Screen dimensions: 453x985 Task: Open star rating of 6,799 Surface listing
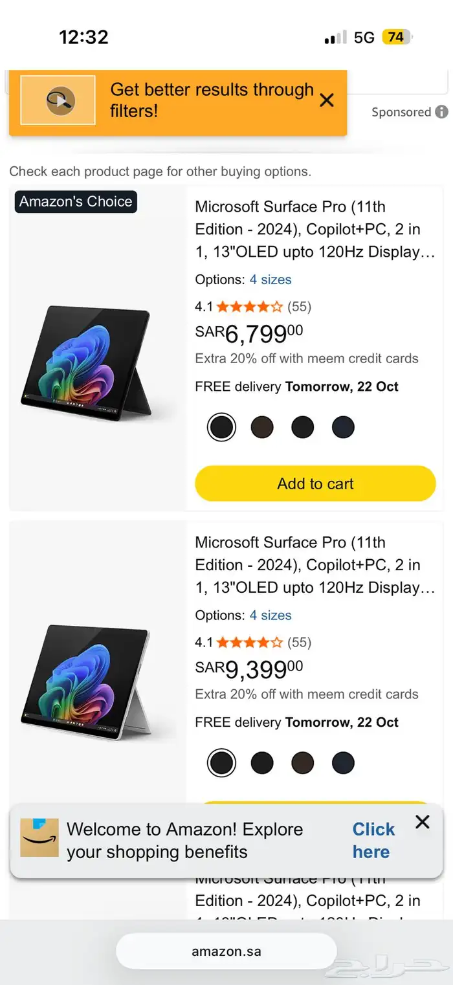coord(249,307)
